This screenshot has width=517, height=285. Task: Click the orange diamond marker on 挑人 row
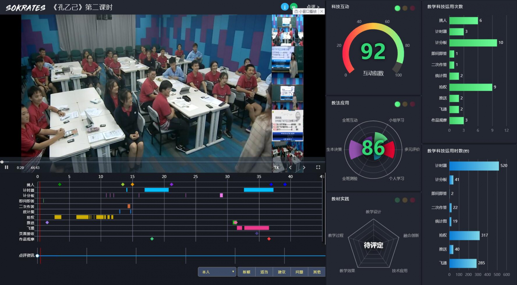coord(132,184)
